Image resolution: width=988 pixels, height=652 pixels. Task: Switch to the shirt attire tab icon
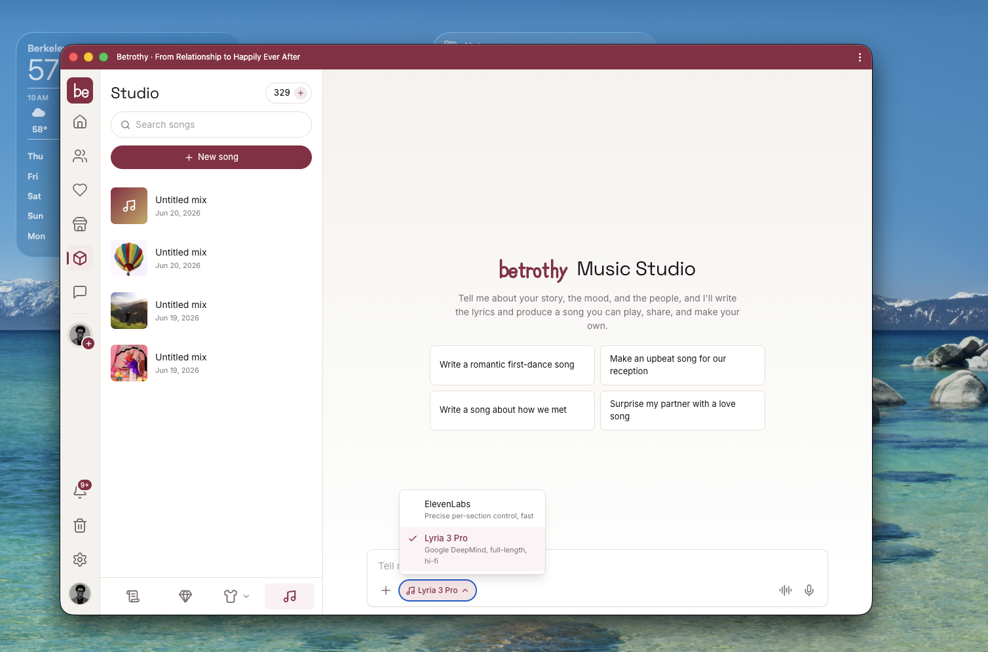point(231,596)
